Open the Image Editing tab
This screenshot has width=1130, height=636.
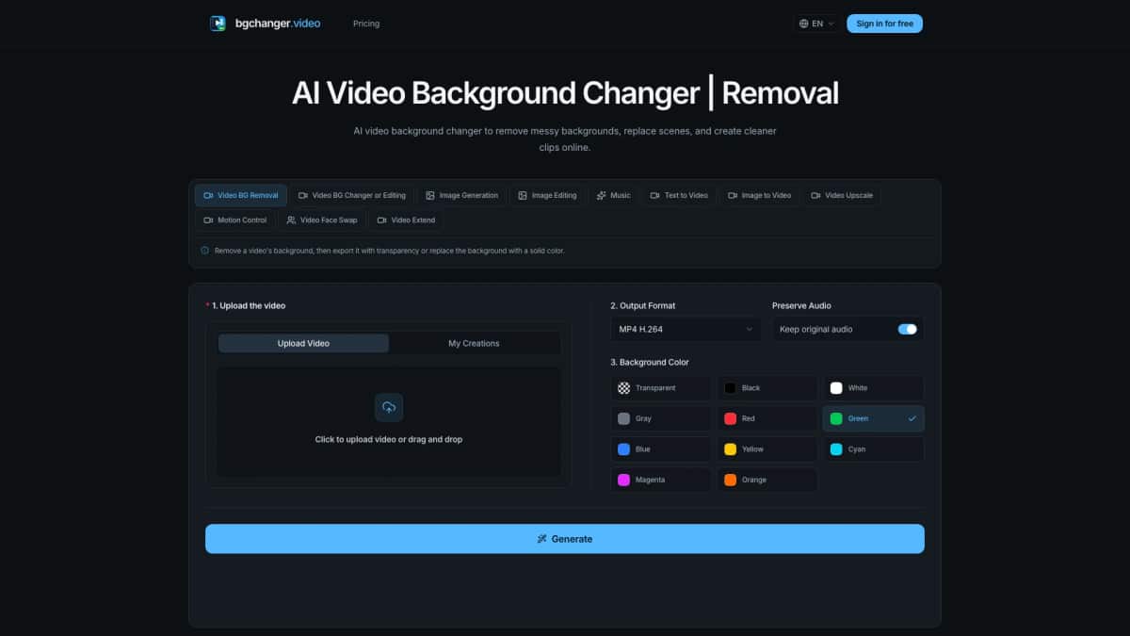coord(547,195)
